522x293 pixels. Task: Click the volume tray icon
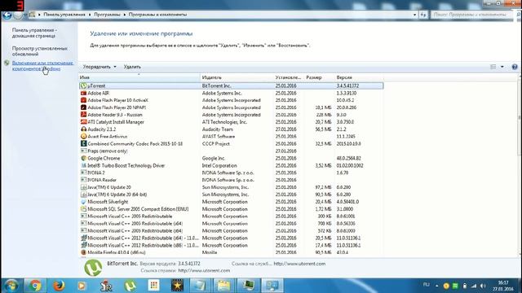pyautogui.click(x=483, y=286)
